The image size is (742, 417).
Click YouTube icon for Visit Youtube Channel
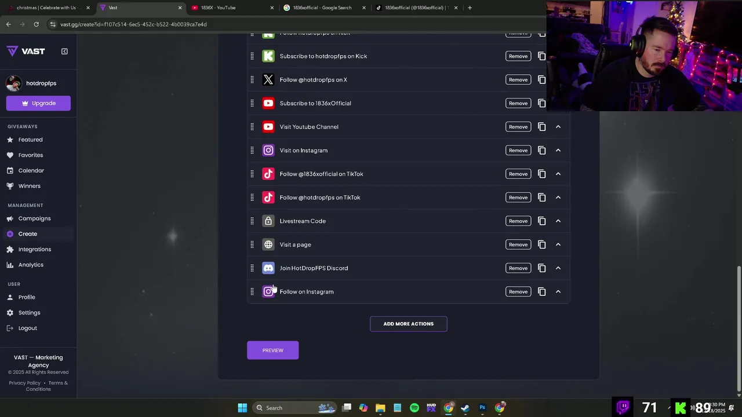point(268,127)
